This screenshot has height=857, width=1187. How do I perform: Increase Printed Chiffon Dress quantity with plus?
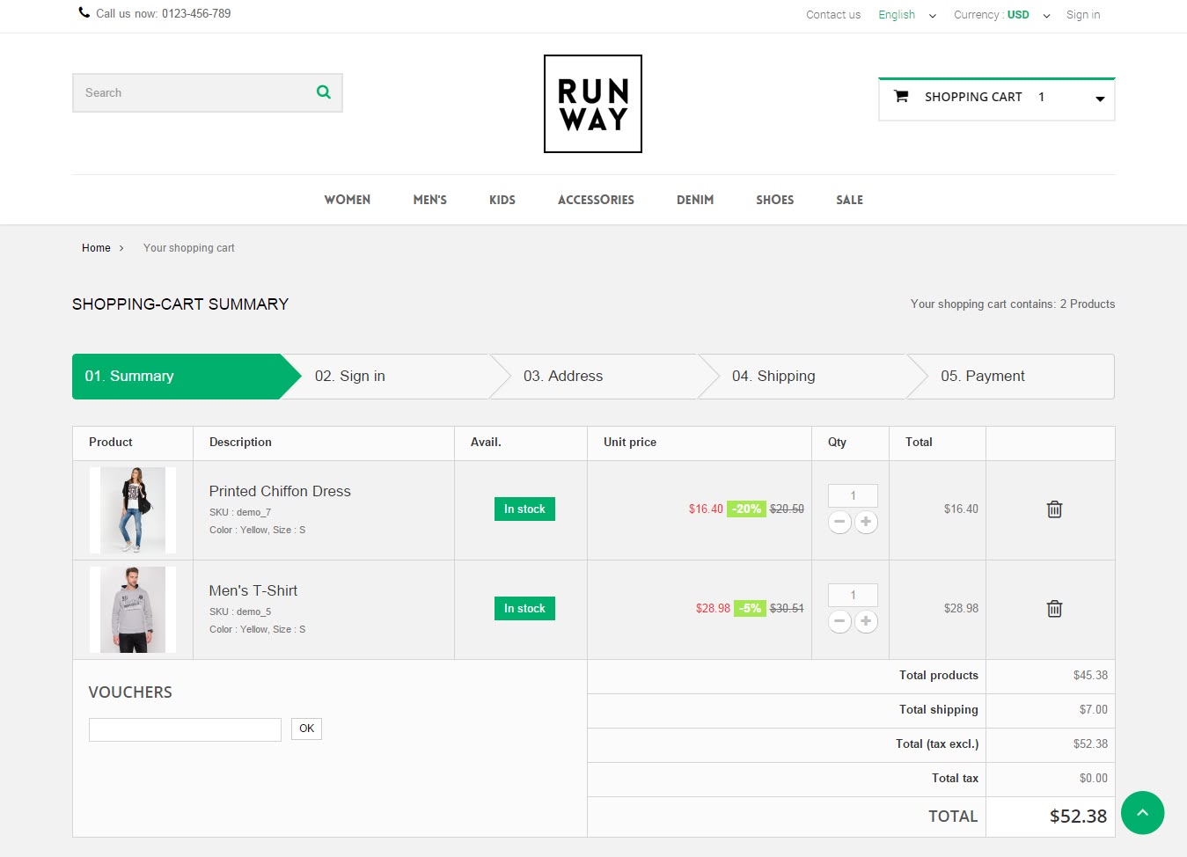[x=866, y=522]
